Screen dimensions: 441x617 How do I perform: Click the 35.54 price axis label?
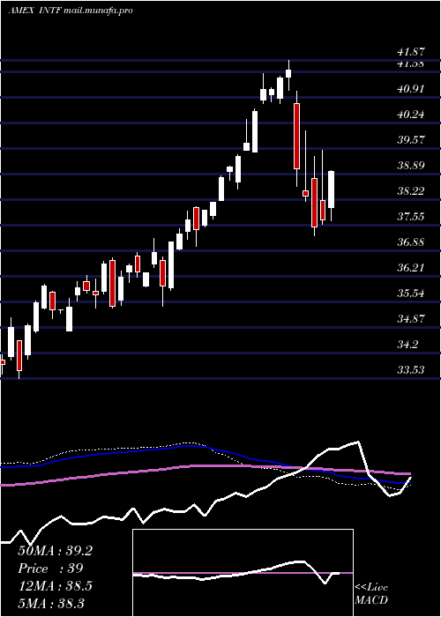point(410,294)
